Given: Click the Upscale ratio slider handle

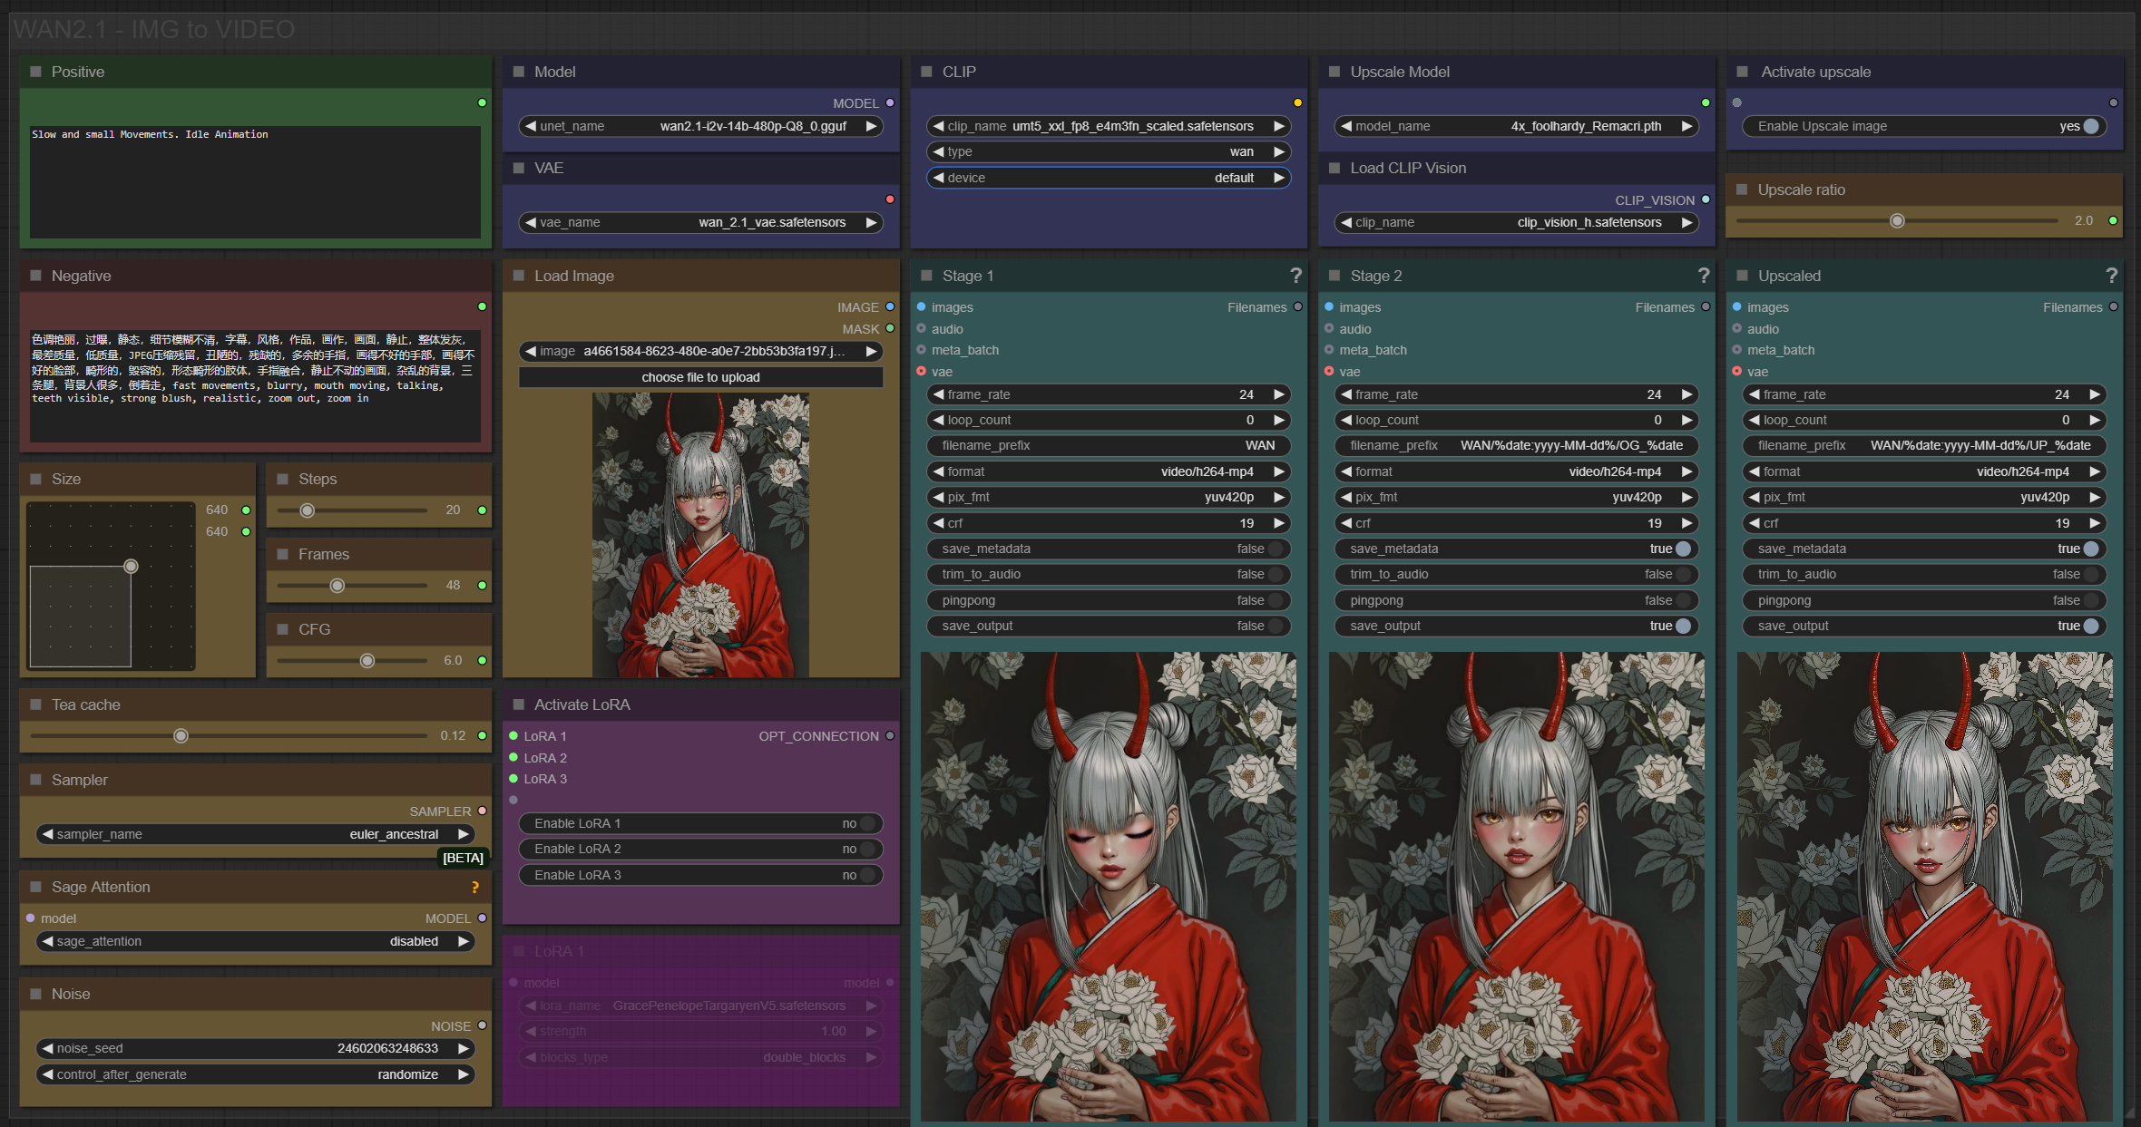Looking at the screenshot, I should (1897, 221).
